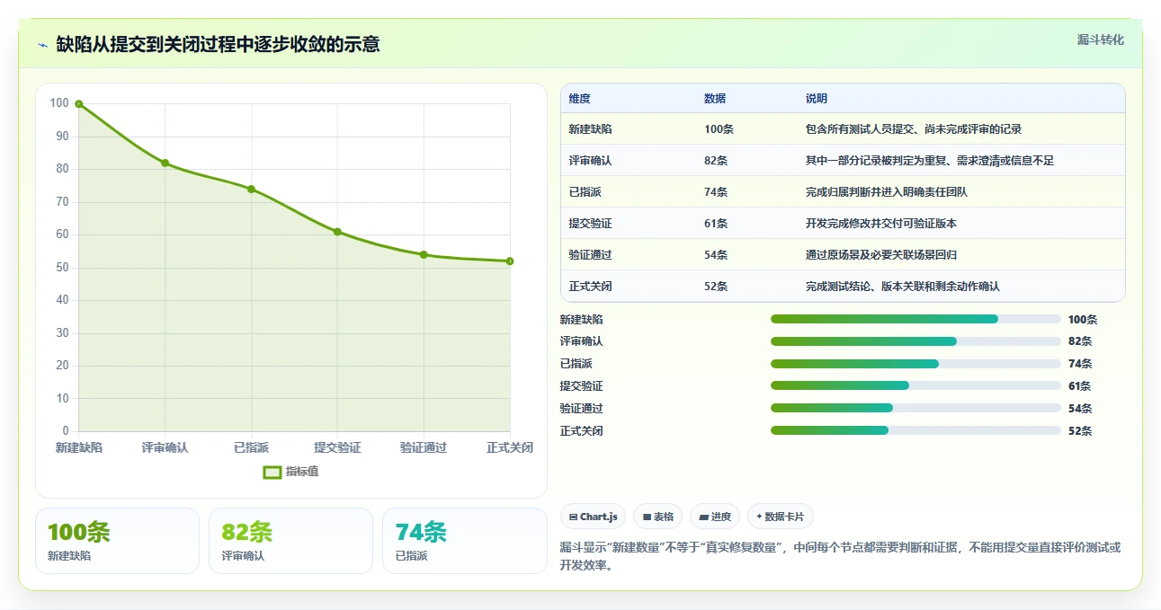Click the 100 y-axis label

point(59,103)
